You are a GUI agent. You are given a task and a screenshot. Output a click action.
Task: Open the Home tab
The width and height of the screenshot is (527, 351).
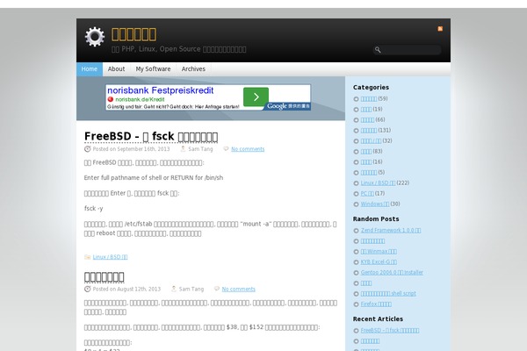pyautogui.click(x=90, y=68)
